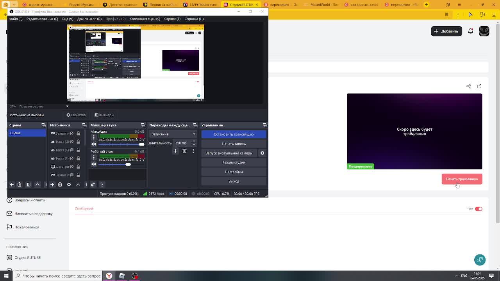Mute the Рабочий стол audio channel
The width and height of the screenshot is (500, 281).
(x=94, y=164)
